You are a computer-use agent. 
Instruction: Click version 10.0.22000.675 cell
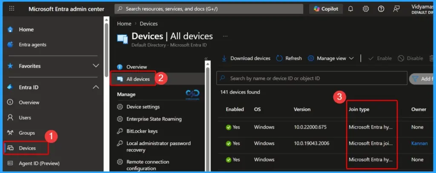click(310, 127)
